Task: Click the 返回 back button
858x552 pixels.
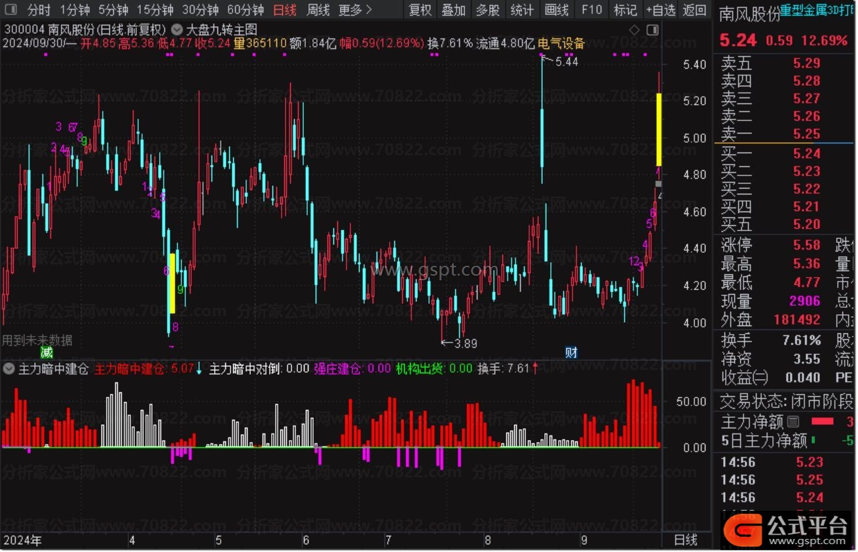Action: pos(695,10)
